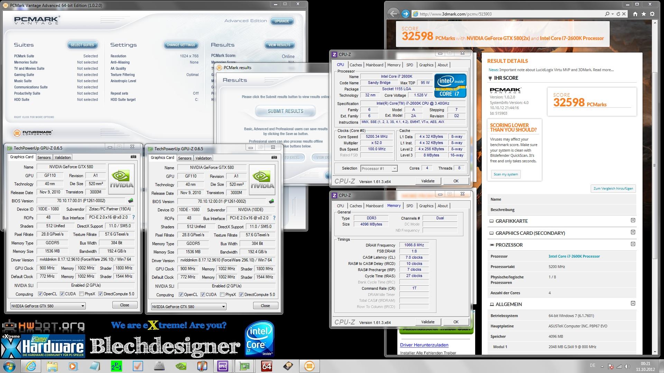Click the browser Forward arrow button

[406, 14]
